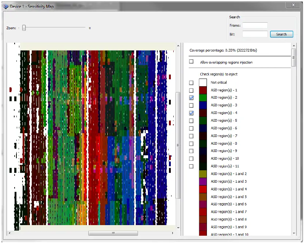
Task: Click inside the Frame input field
Action: [x=255, y=25]
